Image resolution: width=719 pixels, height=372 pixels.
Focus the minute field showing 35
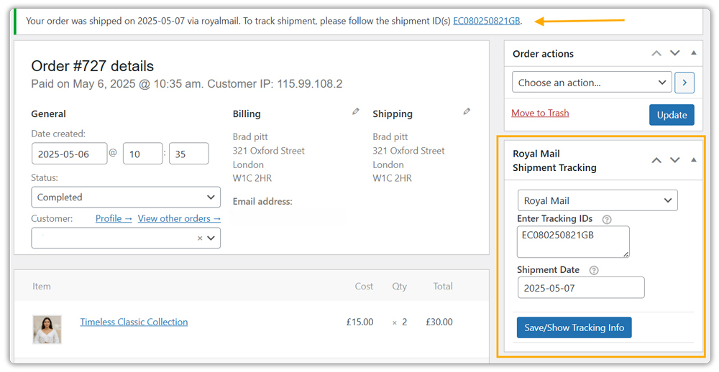[189, 154]
